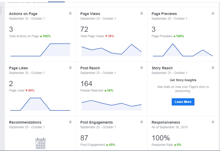The image size is (220, 151).
Task: Open the Story Reach card title
Action: point(162,68)
